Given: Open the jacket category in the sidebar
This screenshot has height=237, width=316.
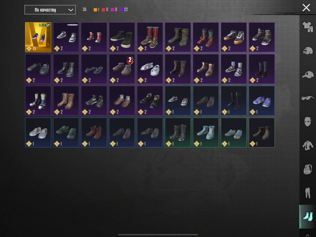Looking at the screenshot, I should (x=308, y=145).
